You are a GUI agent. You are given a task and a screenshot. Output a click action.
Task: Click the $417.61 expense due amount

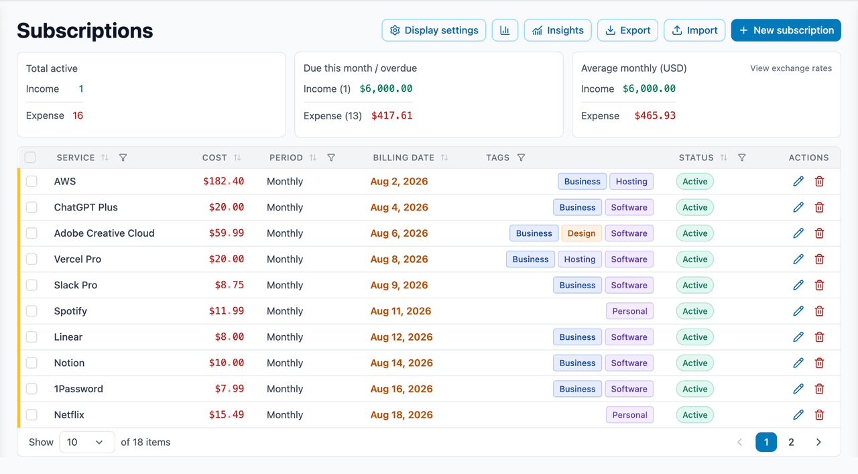coord(392,115)
